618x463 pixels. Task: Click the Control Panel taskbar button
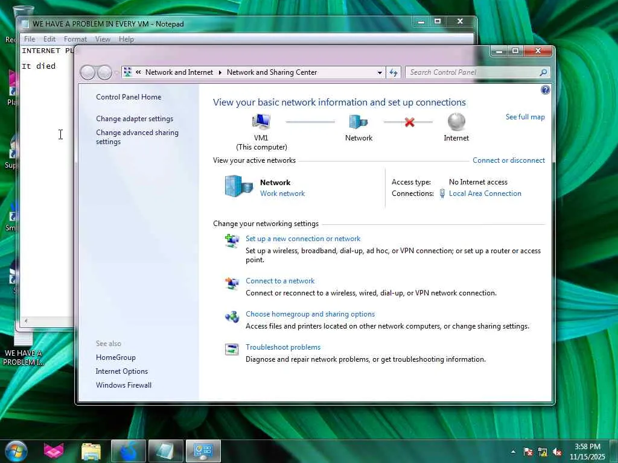coord(203,451)
